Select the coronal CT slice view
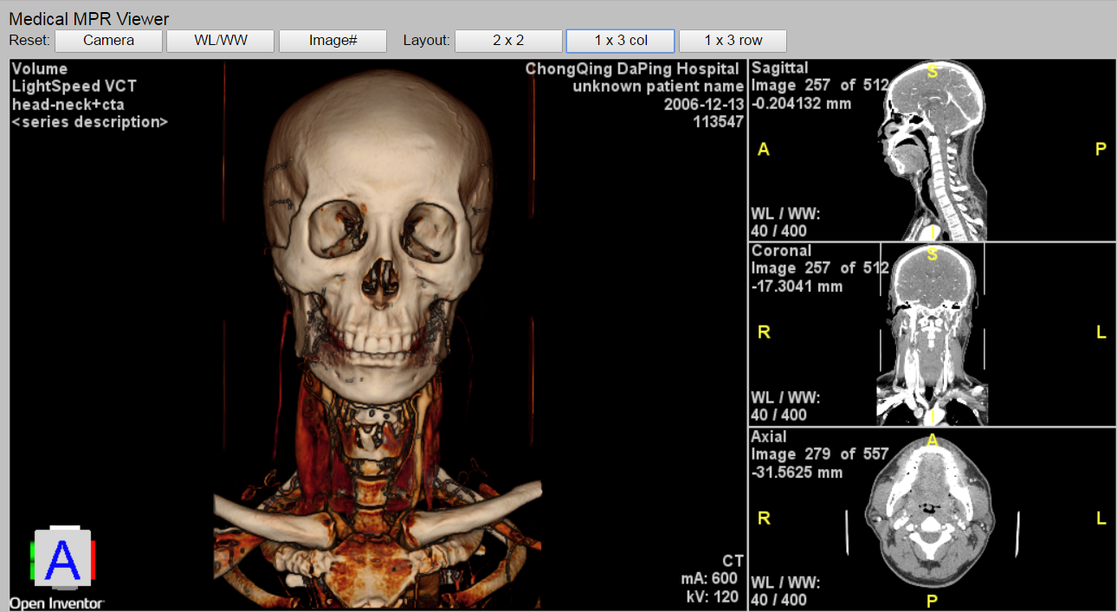This screenshot has height=612, width=1117. click(x=932, y=338)
